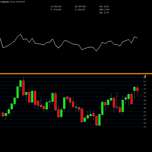Screen dimensions: 152x152
Task: Select the last red candlestick on the chart
Action: click(x=137, y=89)
